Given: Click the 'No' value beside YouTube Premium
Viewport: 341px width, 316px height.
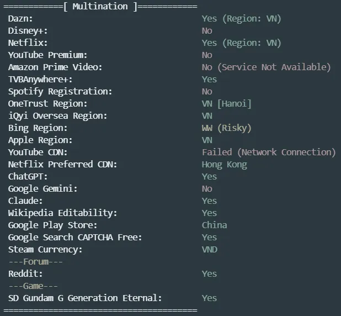Looking at the screenshot, I should [207, 55].
